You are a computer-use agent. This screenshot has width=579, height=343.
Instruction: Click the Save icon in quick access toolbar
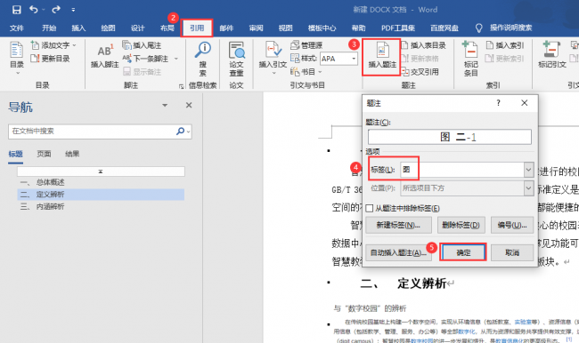click(x=17, y=10)
